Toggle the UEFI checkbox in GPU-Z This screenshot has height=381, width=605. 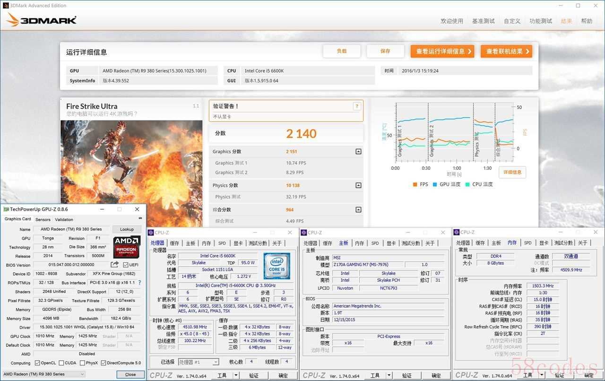click(x=126, y=265)
